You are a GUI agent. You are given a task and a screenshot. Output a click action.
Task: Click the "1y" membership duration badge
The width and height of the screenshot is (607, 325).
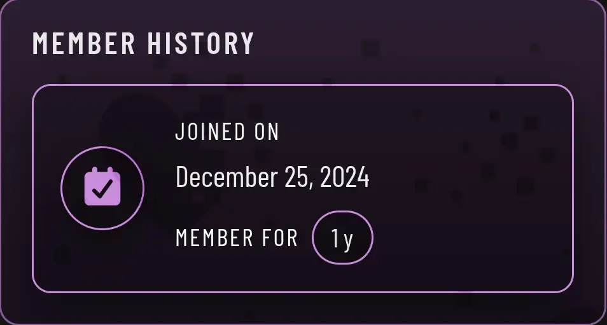coord(342,238)
